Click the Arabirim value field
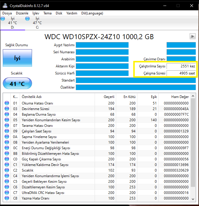Viewport: 199px width, 206px height. click(x=102, y=59)
